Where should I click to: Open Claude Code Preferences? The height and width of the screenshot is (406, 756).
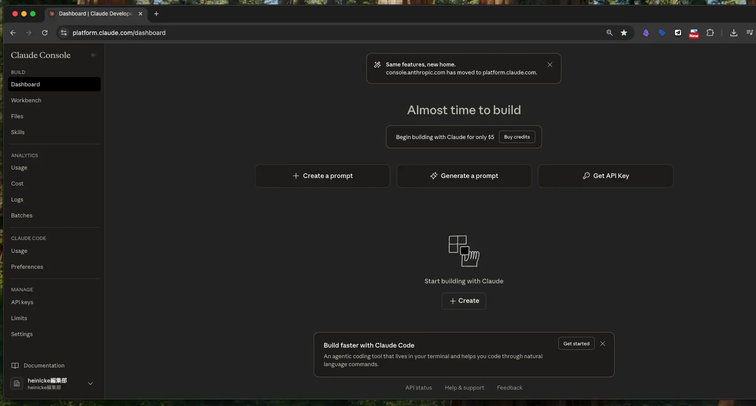(x=27, y=267)
